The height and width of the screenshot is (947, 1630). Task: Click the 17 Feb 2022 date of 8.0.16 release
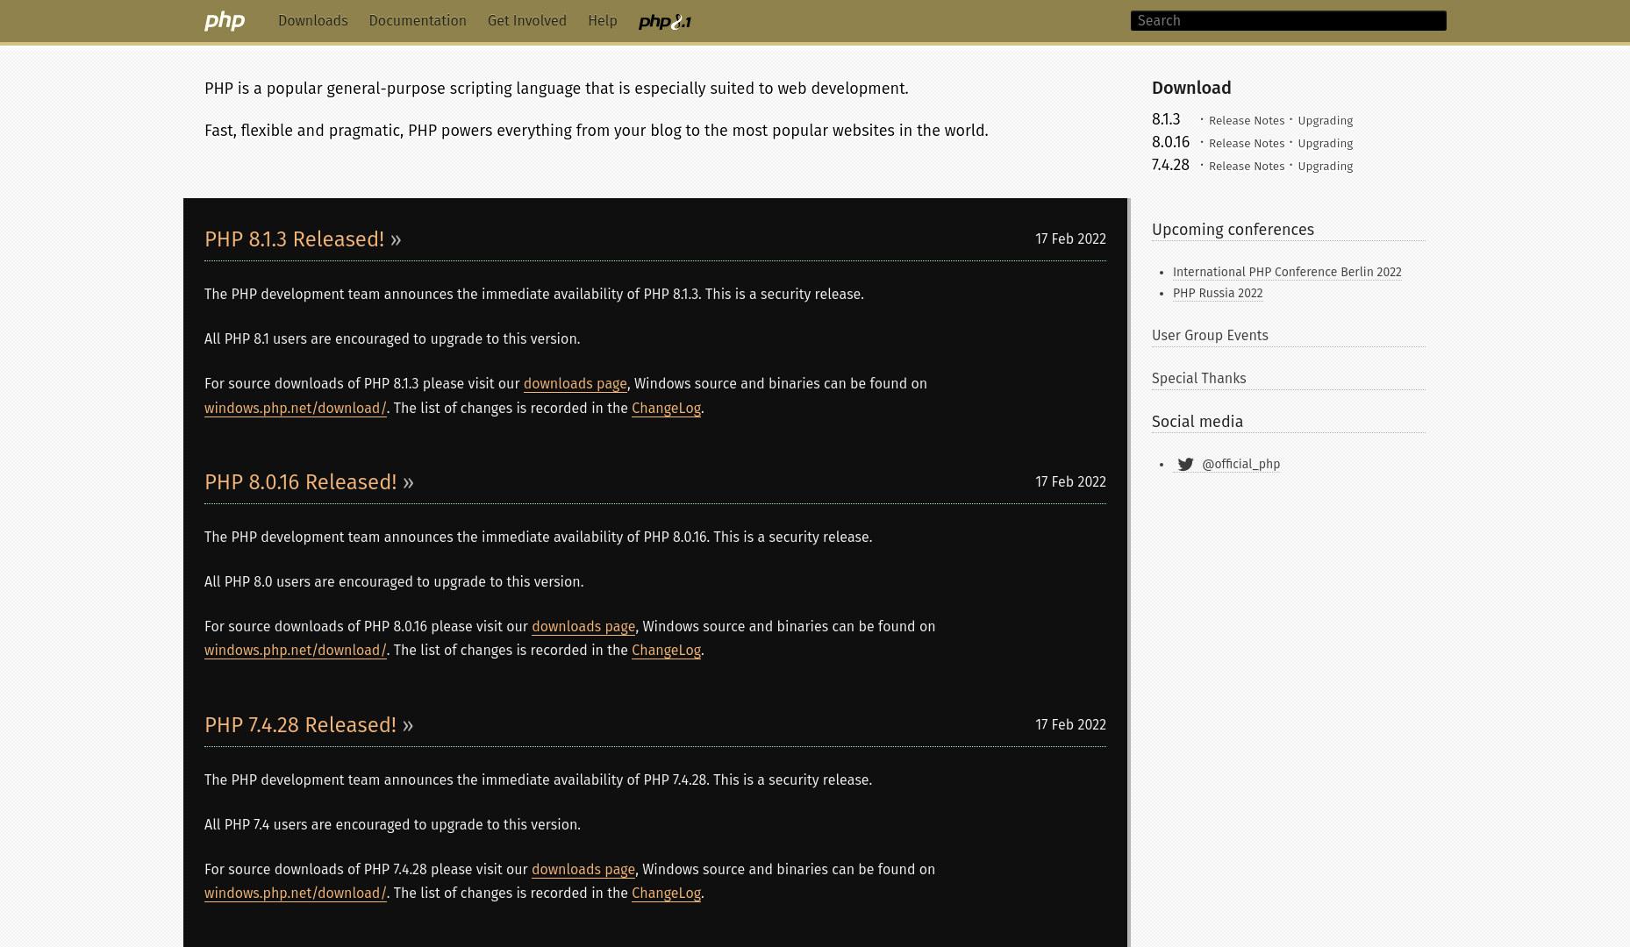[x=1070, y=482]
